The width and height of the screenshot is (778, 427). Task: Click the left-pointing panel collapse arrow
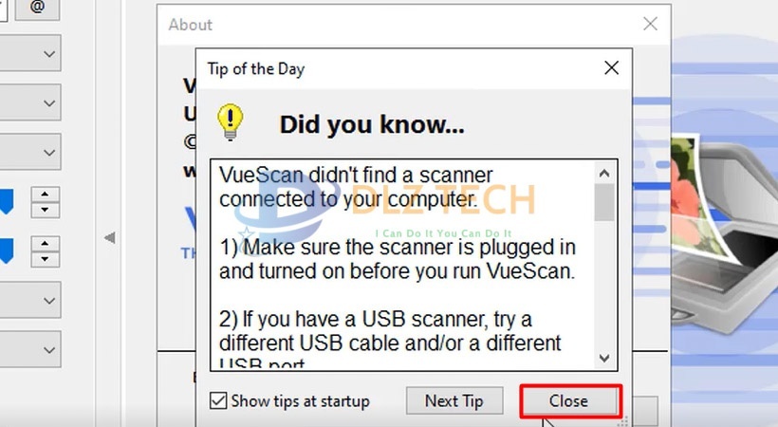110,238
